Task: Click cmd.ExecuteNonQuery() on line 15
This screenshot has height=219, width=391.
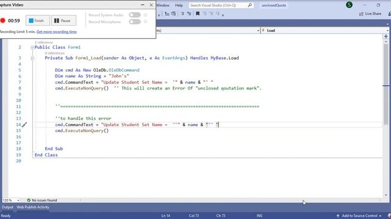Action: coord(82,131)
